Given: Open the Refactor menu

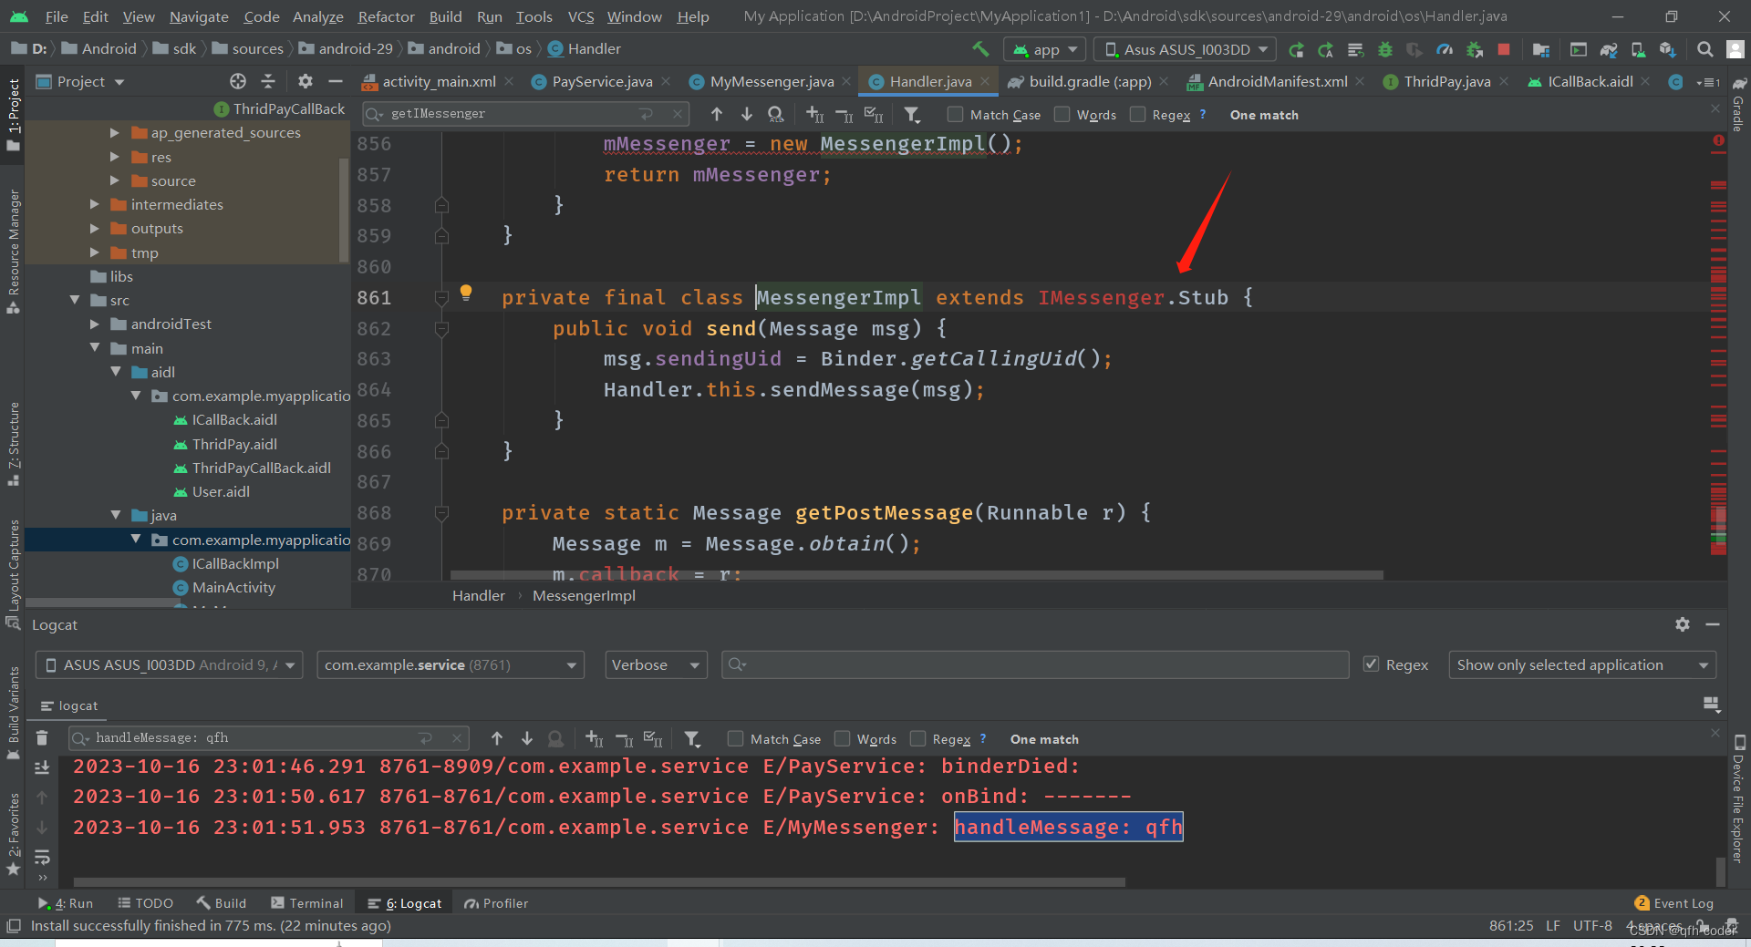Looking at the screenshot, I should (x=386, y=16).
